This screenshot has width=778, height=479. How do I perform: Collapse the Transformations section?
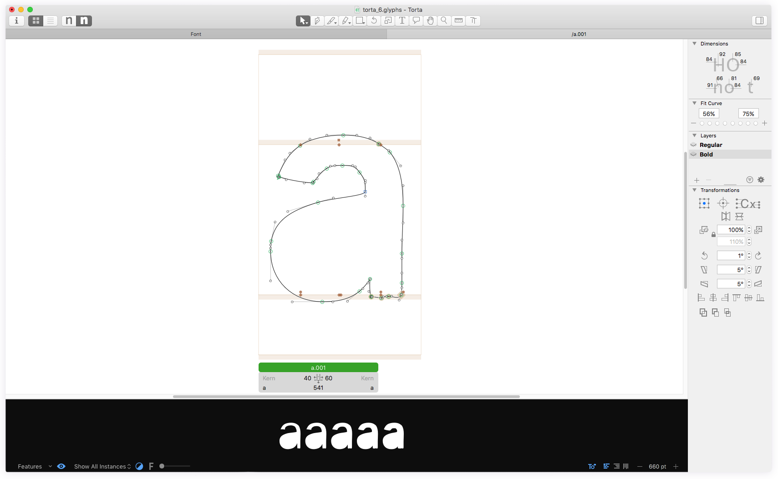[694, 190]
